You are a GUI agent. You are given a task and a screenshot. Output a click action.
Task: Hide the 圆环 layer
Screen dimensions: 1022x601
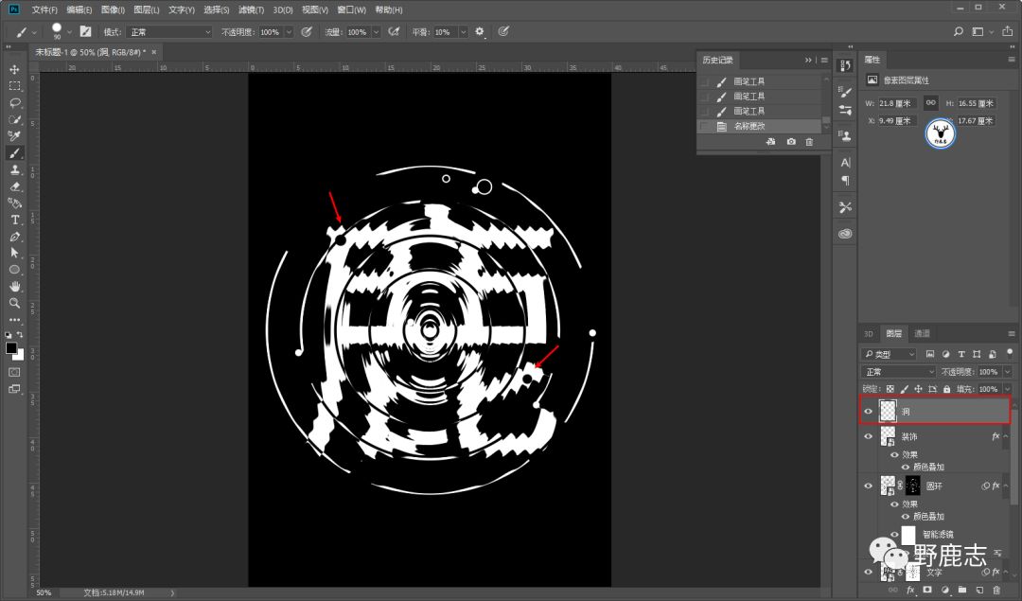pyautogui.click(x=868, y=486)
